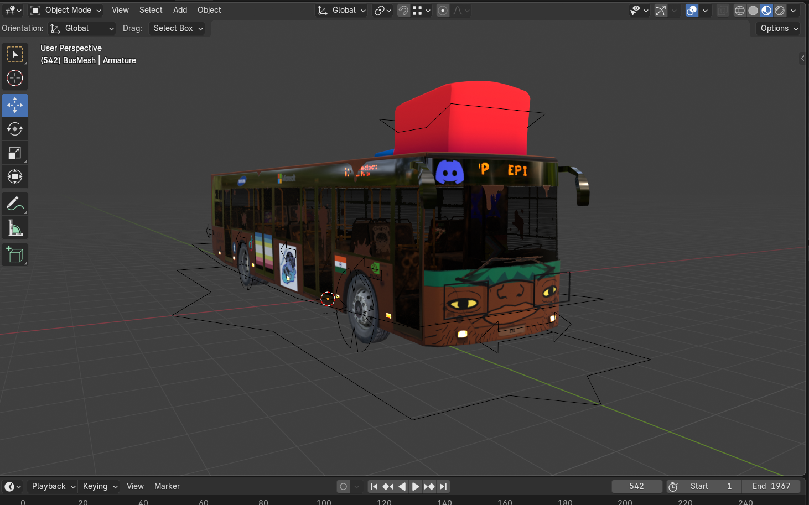Image resolution: width=809 pixels, height=505 pixels.
Task: Open the Object Mode dropdown
Action: (x=66, y=10)
